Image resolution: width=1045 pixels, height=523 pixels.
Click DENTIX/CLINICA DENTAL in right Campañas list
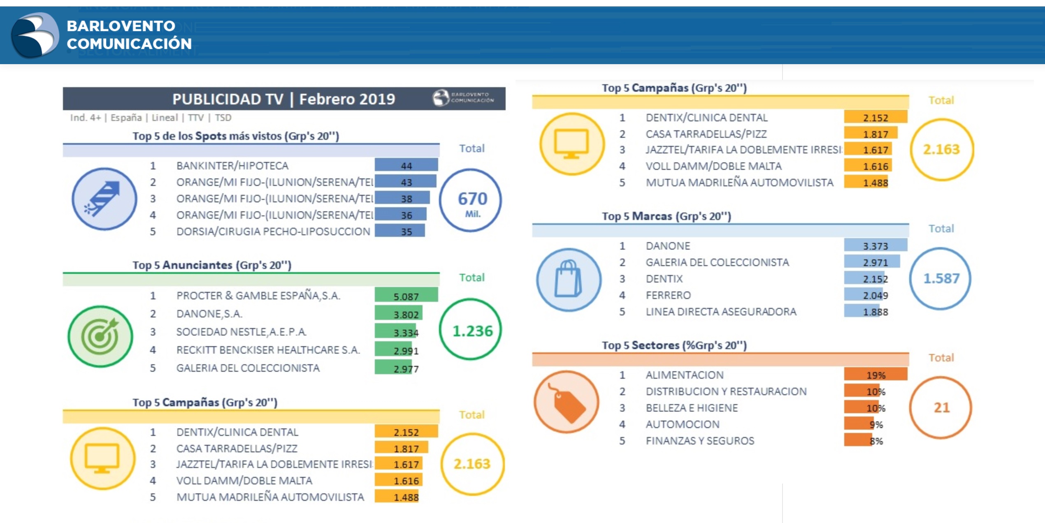(706, 118)
